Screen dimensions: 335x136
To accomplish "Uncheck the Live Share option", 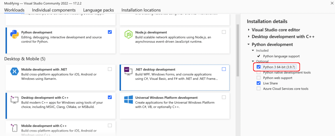I will pos(258,83).
